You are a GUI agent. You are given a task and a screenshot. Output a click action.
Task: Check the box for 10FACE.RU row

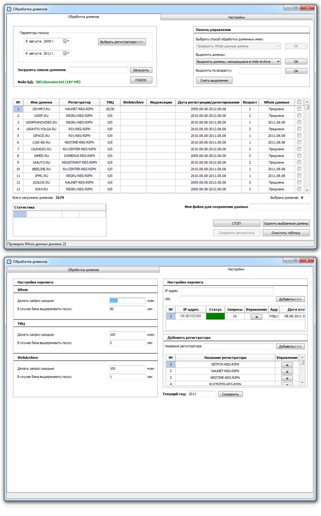click(299, 135)
